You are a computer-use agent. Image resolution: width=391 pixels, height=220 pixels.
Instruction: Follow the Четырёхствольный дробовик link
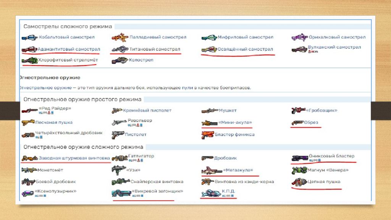tap(69, 133)
